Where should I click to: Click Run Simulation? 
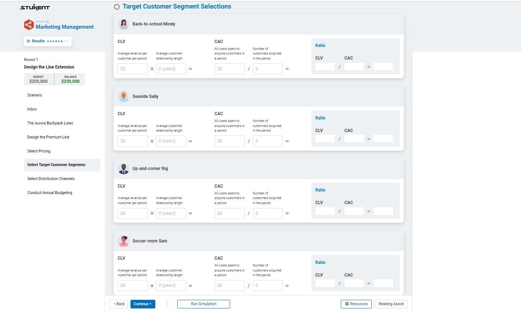(x=203, y=304)
